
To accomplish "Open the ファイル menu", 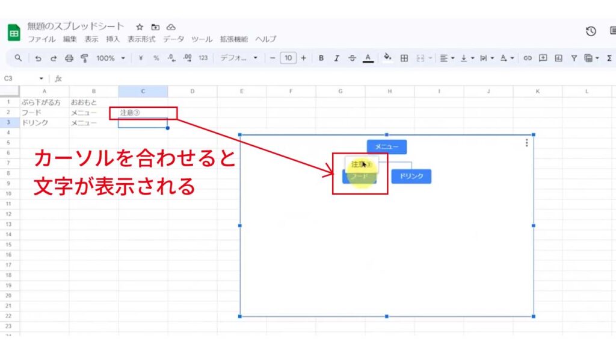I will point(42,39).
